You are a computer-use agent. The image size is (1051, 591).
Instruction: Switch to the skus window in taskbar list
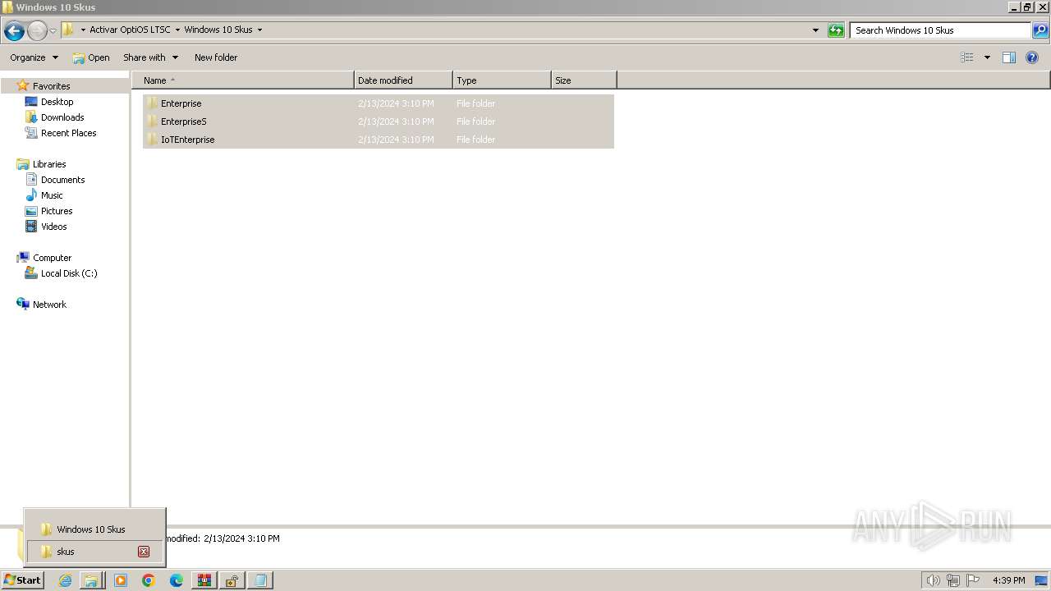[82, 552]
